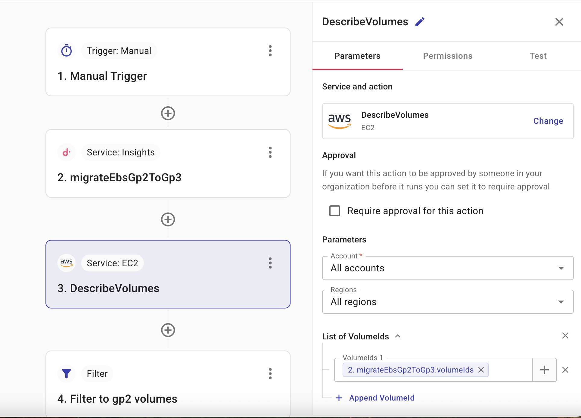Enable Require approval for this action
The height and width of the screenshot is (418, 581).
point(335,211)
